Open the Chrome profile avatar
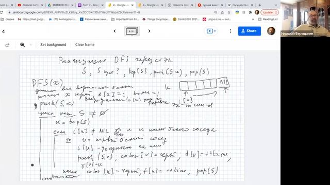The width and height of the screenshot is (330, 185). [x=257, y=12]
